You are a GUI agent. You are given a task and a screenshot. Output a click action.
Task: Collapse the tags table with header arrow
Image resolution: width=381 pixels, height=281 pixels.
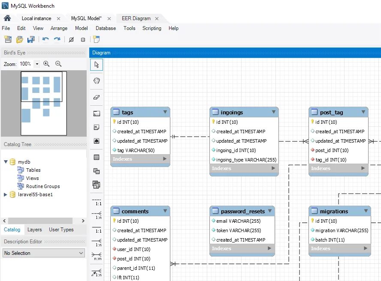pos(165,112)
